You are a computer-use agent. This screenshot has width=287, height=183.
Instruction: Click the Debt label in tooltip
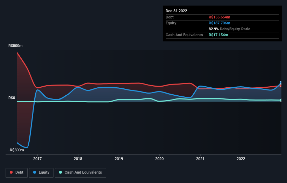[170, 17]
